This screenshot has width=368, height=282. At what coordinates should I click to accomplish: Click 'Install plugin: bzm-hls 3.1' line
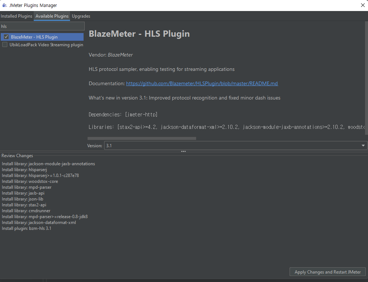click(26, 228)
